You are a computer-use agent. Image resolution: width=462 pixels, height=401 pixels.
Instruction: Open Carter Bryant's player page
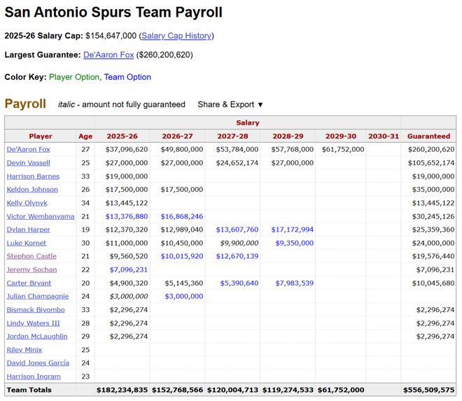pyautogui.click(x=29, y=283)
